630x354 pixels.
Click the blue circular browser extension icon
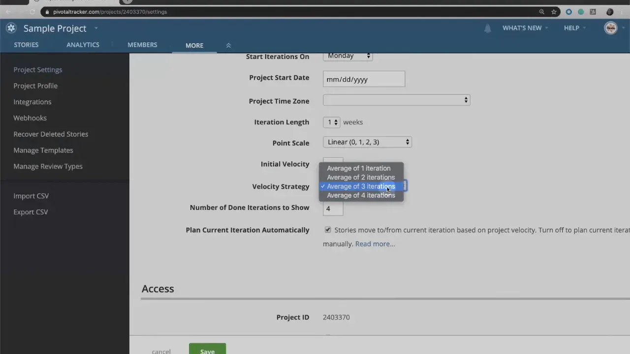569,11
